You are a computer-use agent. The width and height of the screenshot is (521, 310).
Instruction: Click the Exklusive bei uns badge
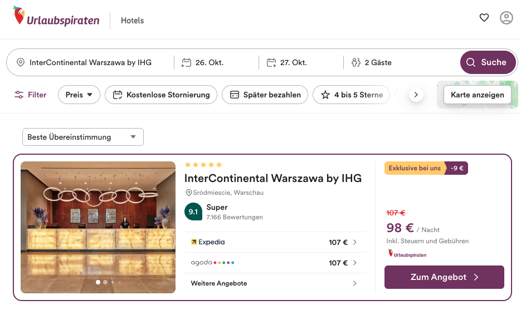coord(415,168)
